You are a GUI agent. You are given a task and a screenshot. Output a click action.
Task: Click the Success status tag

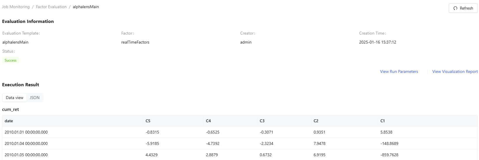point(10,60)
